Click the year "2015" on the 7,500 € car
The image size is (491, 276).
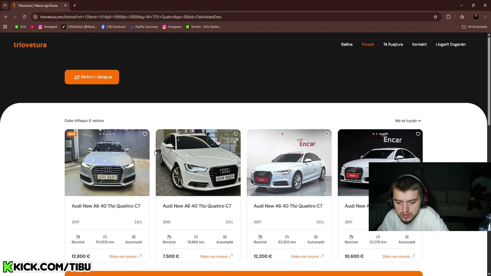166,222
